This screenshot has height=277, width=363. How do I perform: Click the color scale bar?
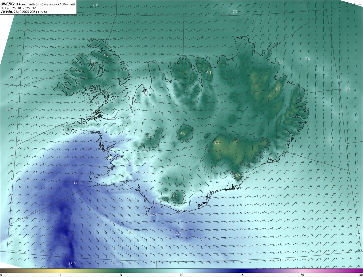click(x=181, y=270)
